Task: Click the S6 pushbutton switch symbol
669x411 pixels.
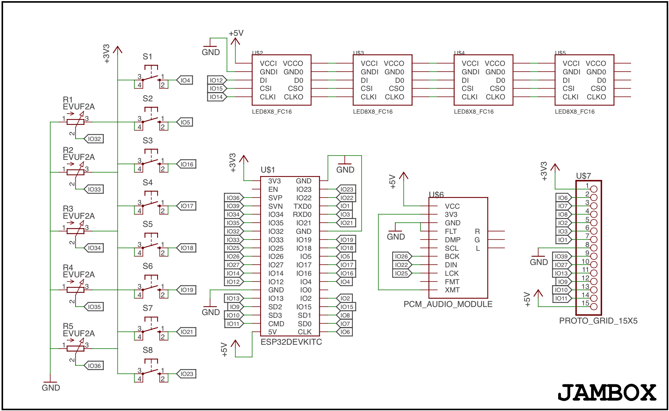Action: (x=151, y=287)
